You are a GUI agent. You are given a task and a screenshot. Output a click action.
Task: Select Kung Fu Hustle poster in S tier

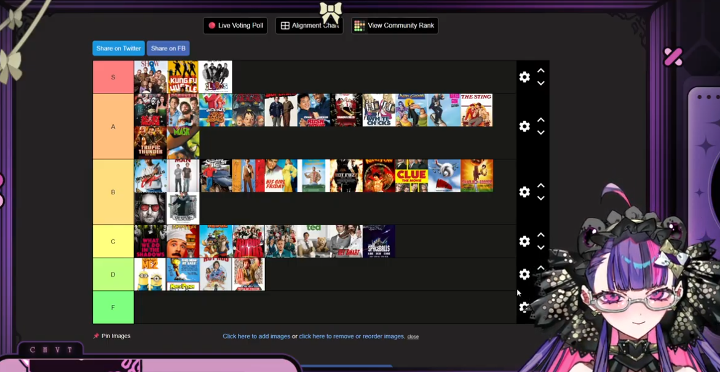(x=183, y=77)
